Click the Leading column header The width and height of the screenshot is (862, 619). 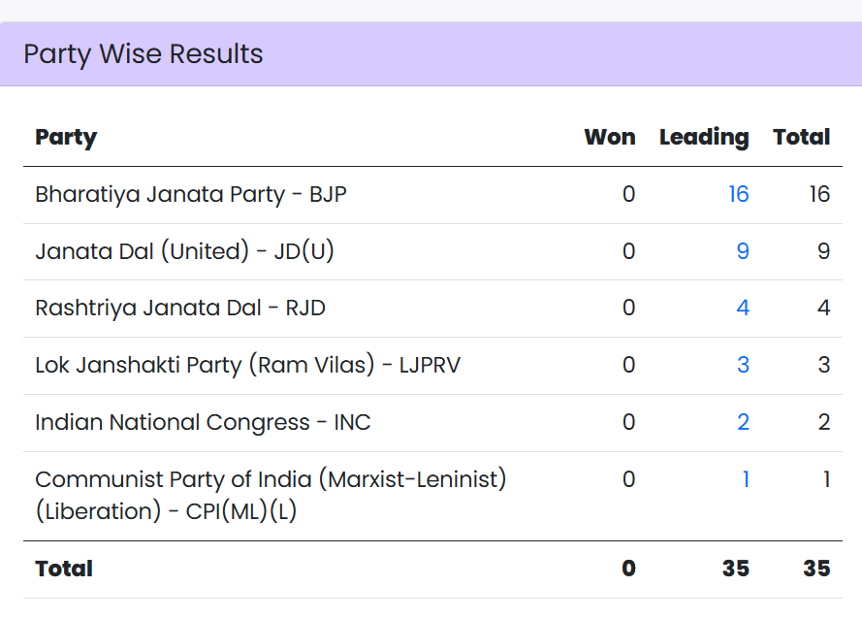(x=704, y=137)
